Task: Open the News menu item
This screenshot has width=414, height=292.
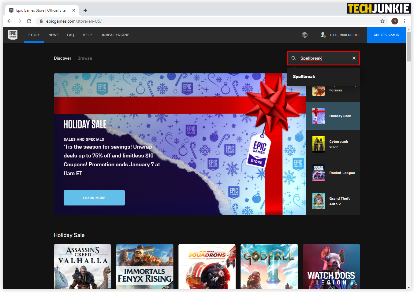Action: click(53, 35)
